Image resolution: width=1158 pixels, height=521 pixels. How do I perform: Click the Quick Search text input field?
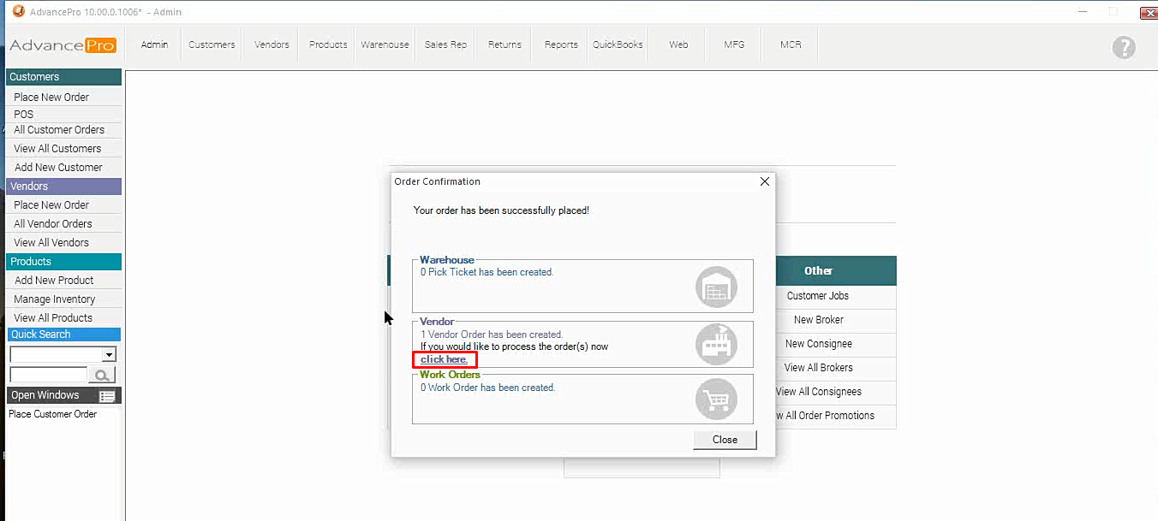(48, 375)
